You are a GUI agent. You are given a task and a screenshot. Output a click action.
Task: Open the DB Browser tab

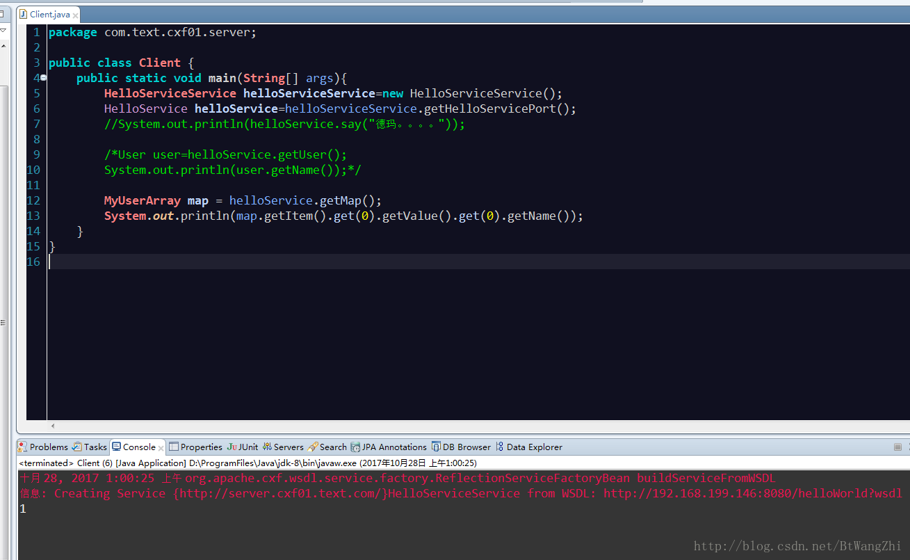click(462, 447)
